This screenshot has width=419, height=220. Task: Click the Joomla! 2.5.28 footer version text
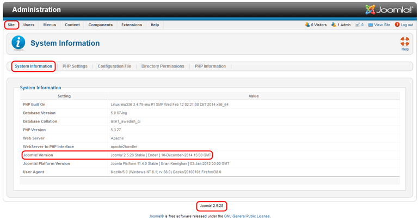point(212,206)
